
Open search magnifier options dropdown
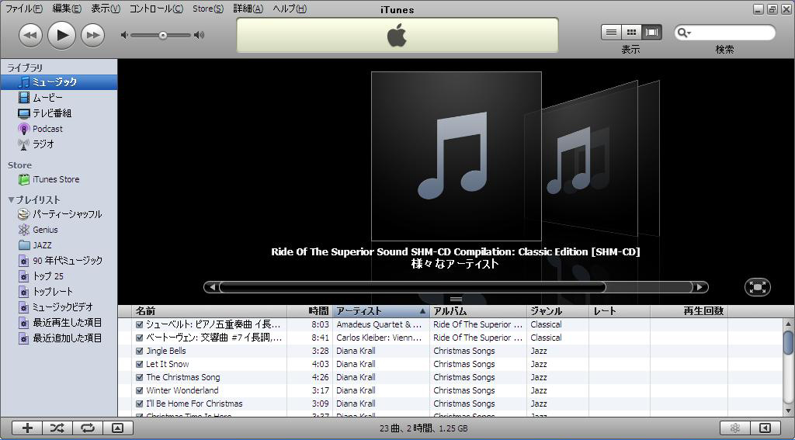tap(685, 33)
